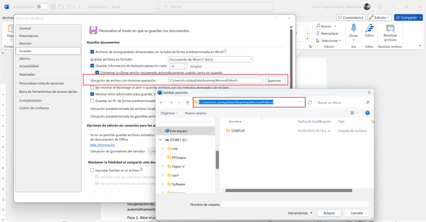Click the lightbulb/pen icon beside user avatar
The width and height of the screenshot is (426, 222).
tap(380, 7)
